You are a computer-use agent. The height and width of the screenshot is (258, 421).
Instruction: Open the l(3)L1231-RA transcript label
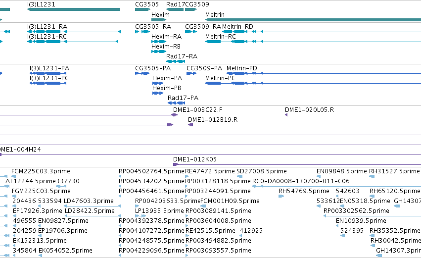[47, 27]
